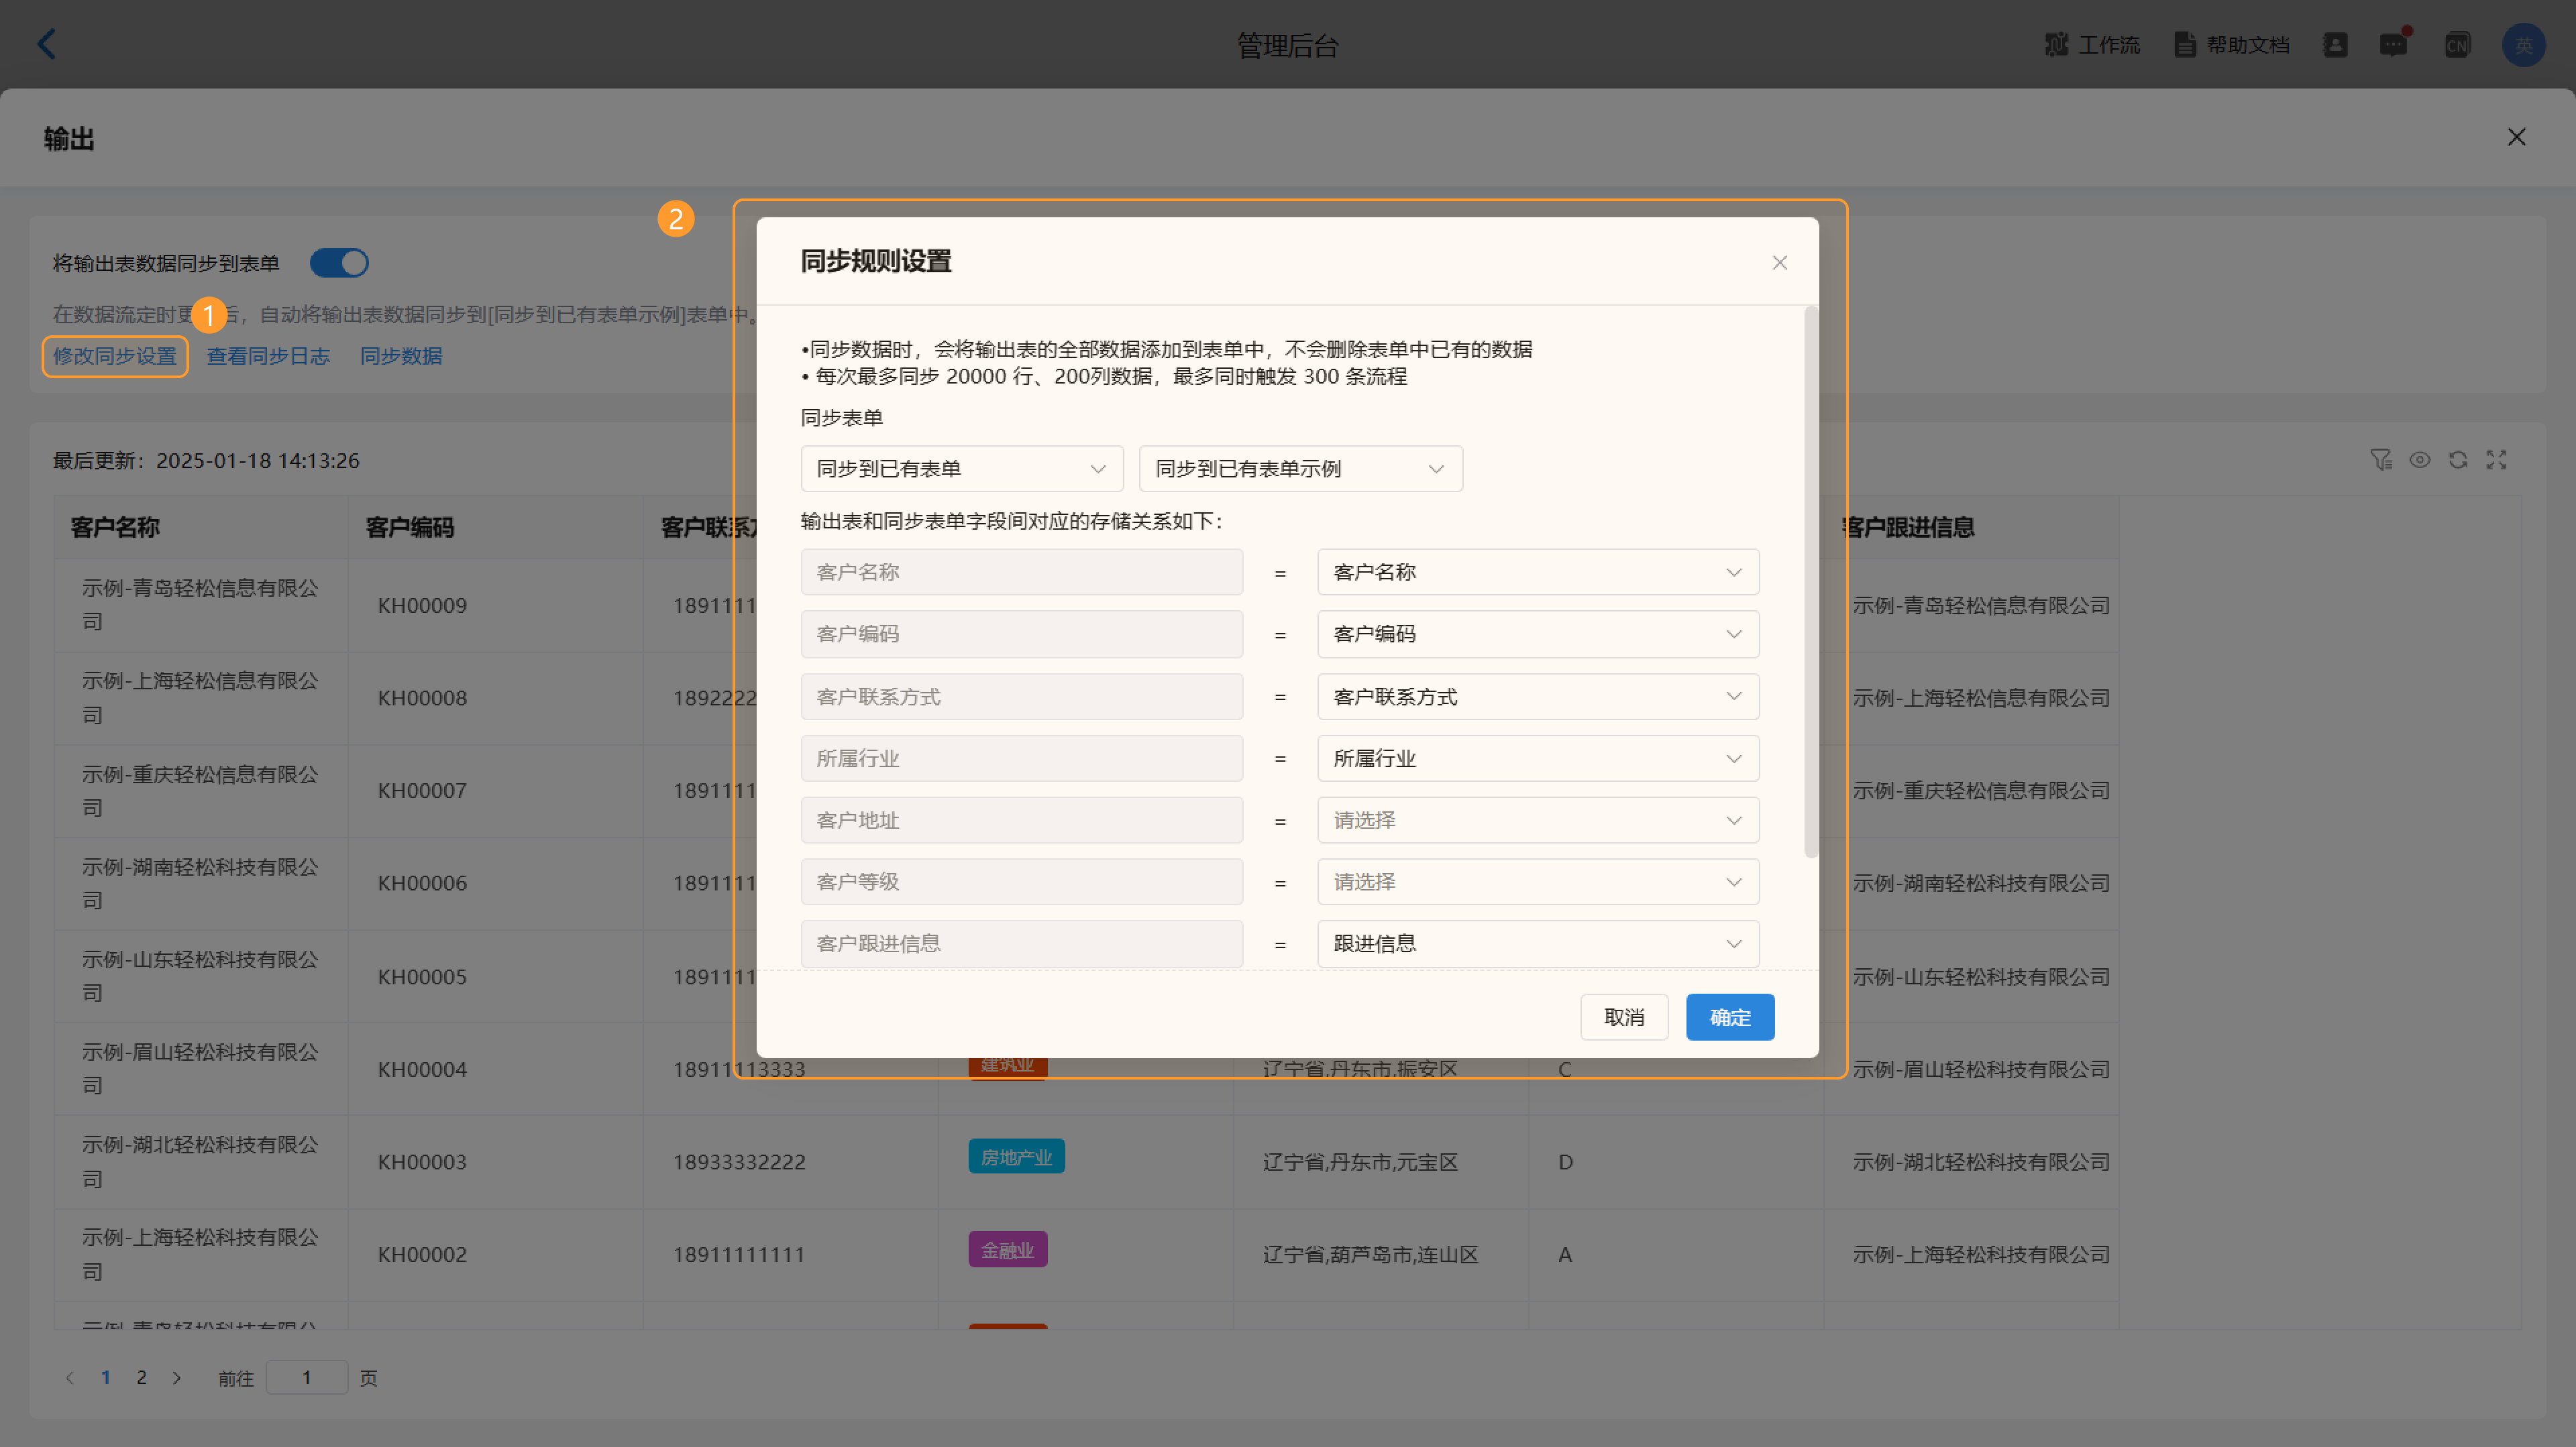This screenshot has width=2576, height=1447.
Task: Click phone number 18911111111
Action: click(x=739, y=1255)
